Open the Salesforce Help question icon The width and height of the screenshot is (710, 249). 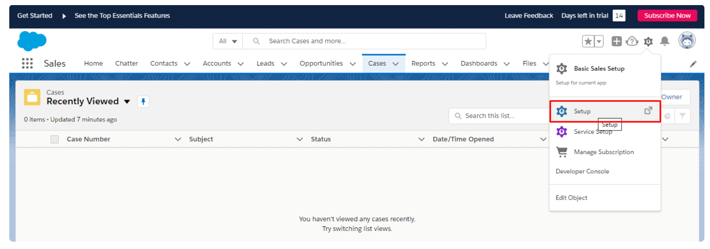pyautogui.click(x=632, y=41)
